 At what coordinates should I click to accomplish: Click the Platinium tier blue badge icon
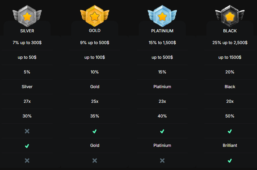[162, 16]
